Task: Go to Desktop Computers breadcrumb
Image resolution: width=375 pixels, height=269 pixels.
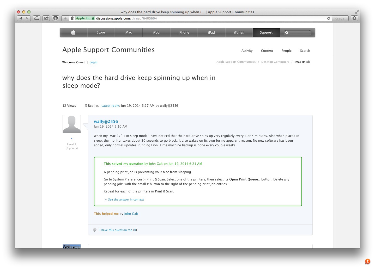Action: tap(275, 62)
